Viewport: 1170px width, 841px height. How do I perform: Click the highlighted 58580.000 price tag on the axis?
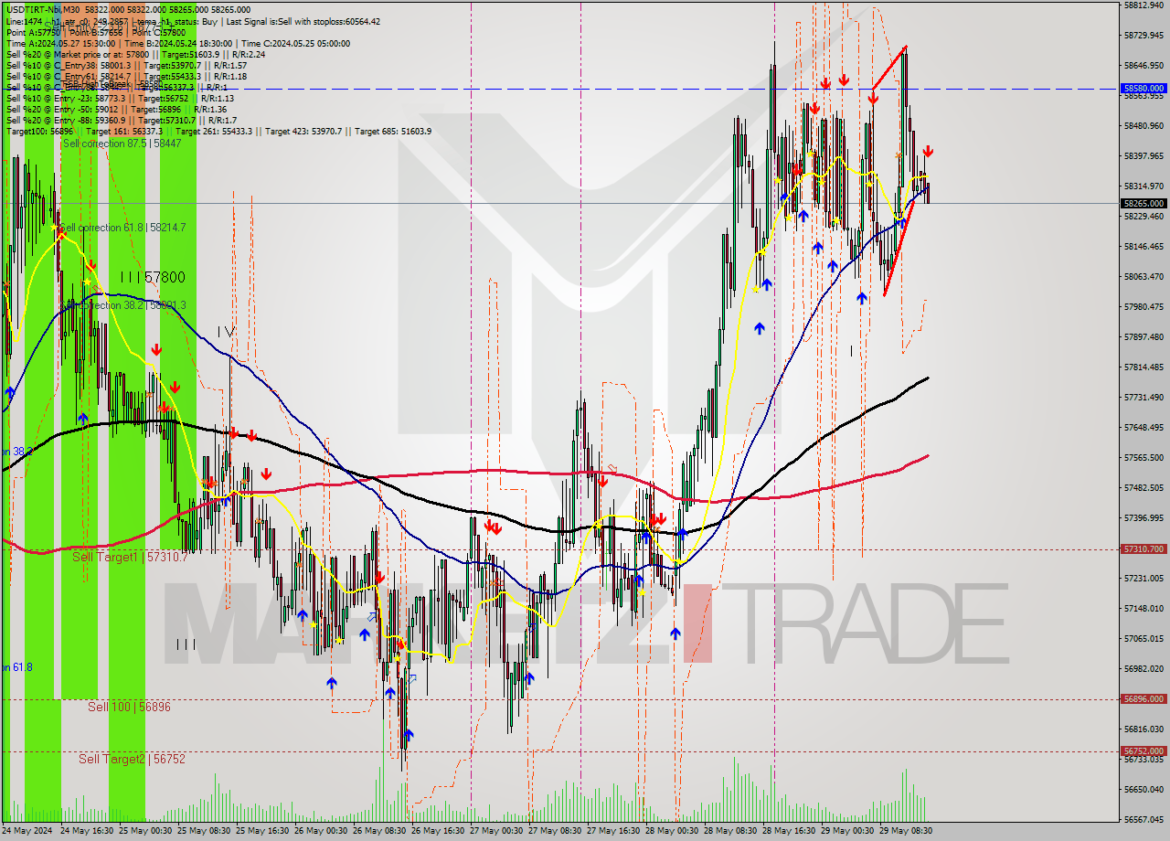[x=1143, y=89]
